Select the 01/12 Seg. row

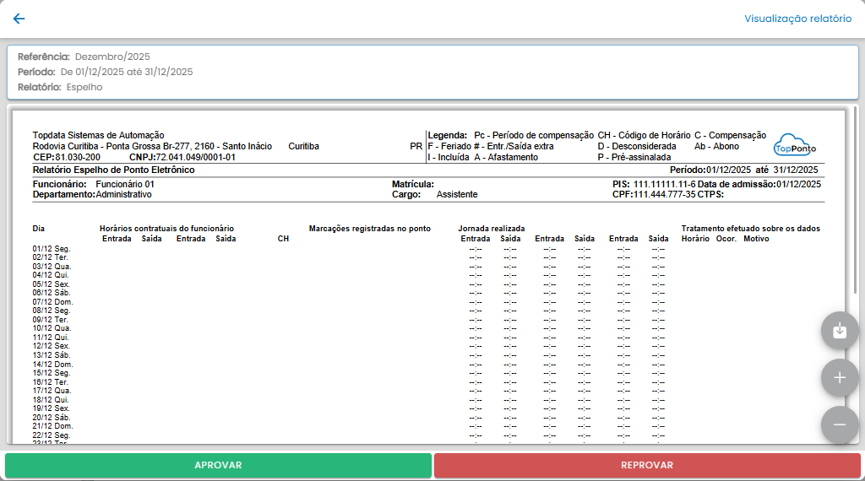point(52,249)
